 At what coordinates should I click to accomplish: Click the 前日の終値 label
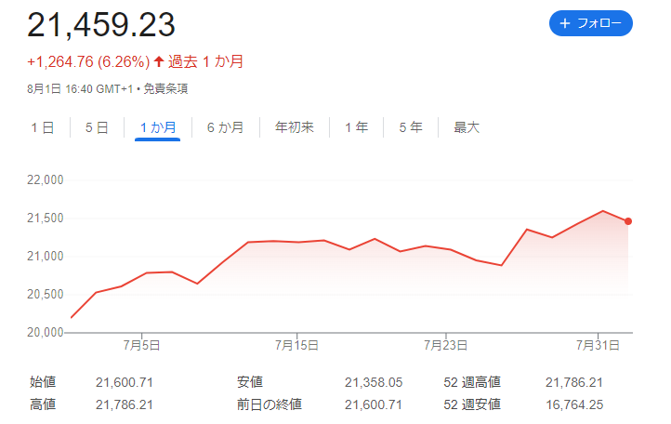tap(270, 404)
